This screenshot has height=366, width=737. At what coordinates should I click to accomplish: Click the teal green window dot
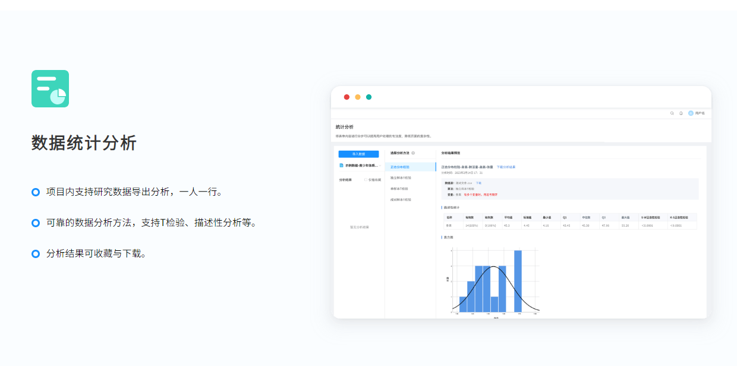point(368,97)
